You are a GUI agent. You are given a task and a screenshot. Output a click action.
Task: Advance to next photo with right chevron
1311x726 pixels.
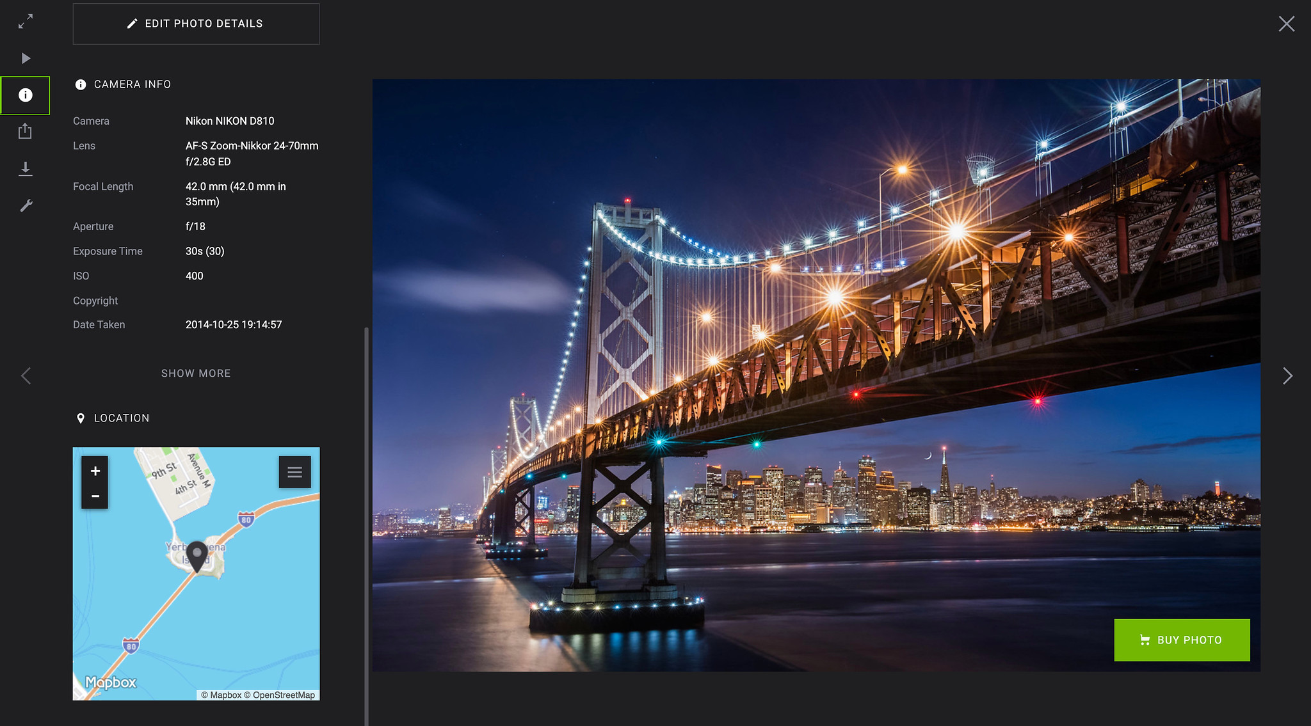tap(1287, 375)
